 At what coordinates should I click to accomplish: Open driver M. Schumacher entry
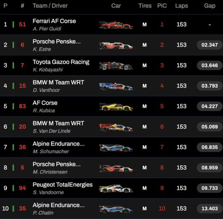[51, 151]
